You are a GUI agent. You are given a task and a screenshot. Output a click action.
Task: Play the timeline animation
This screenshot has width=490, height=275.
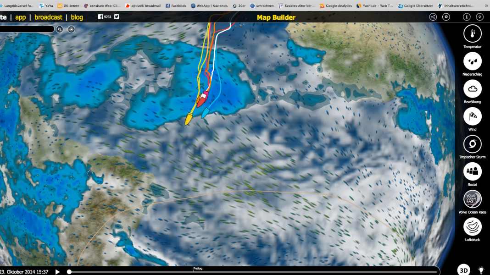[x=57, y=272]
